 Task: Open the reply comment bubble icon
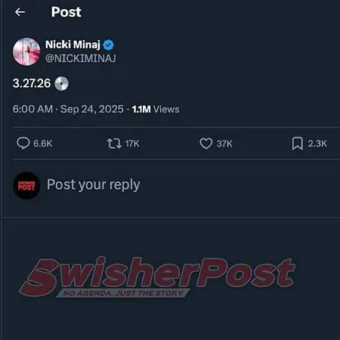coord(23,144)
